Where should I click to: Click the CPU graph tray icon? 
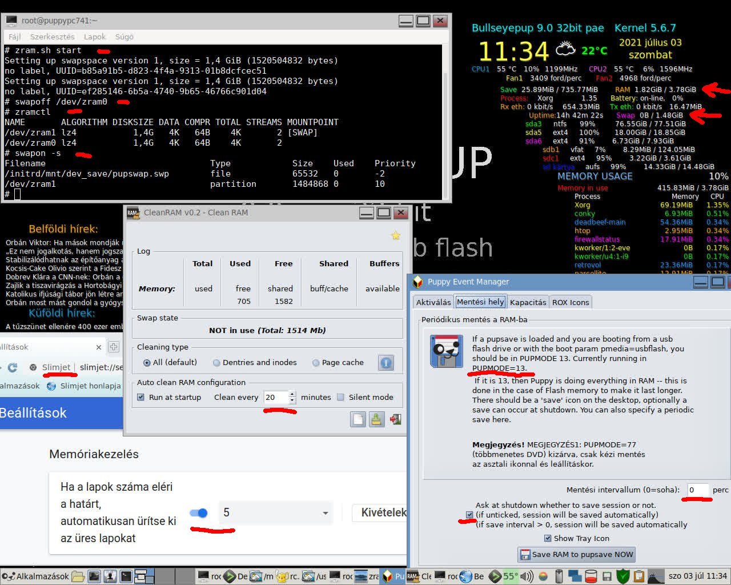pos(656,576)
